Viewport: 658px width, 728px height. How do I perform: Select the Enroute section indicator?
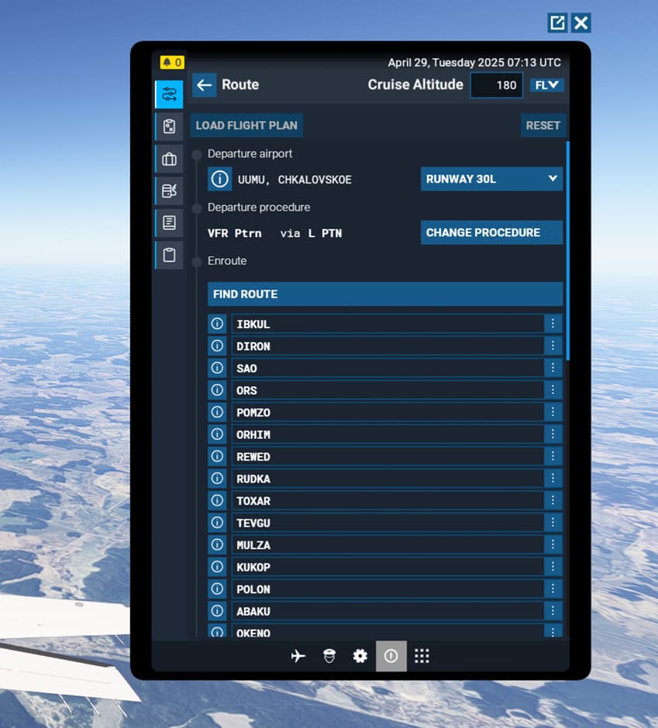tap(197, 261)
